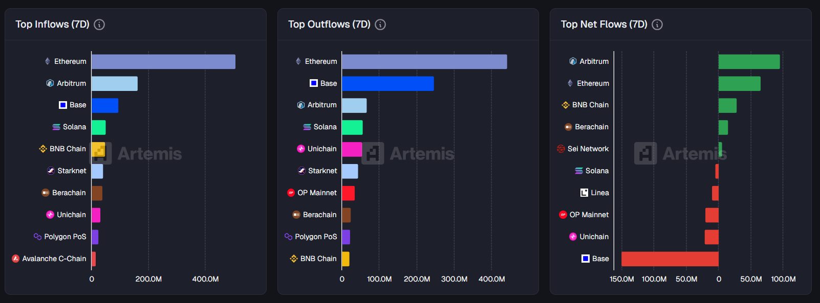Click the Base logo in Top Outflows

pyautogui.click(x=314, y=83)
